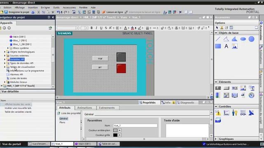Select the Bar graph element

pos(218,95)
